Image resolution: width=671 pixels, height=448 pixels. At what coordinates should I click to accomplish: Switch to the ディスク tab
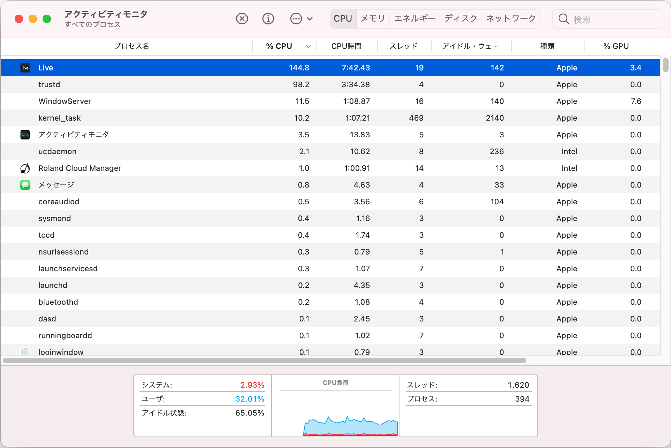461,18
